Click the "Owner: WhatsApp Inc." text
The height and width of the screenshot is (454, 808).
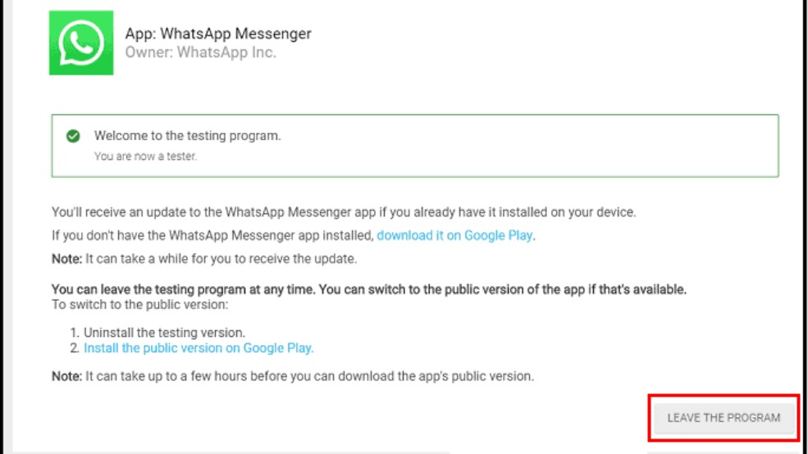pyautogui.click(x=200, y=52)
